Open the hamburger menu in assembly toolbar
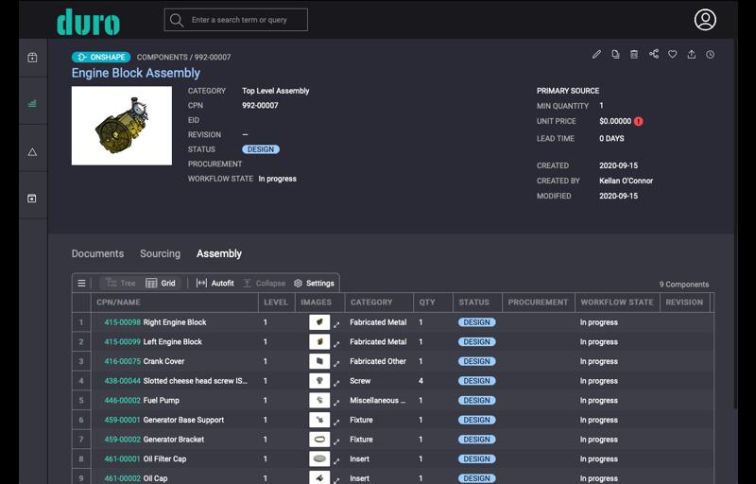The height and width of the screenshot is (484, 756). [82, 283]
